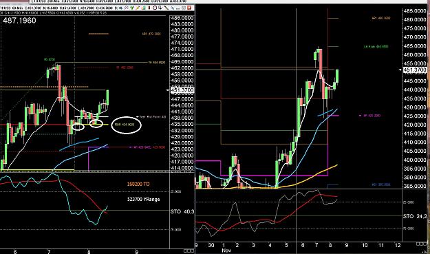Click the HR1 470.3000 label on the 60 Min chart
Viewport: 430px width, 254px height.
[151, 34]
